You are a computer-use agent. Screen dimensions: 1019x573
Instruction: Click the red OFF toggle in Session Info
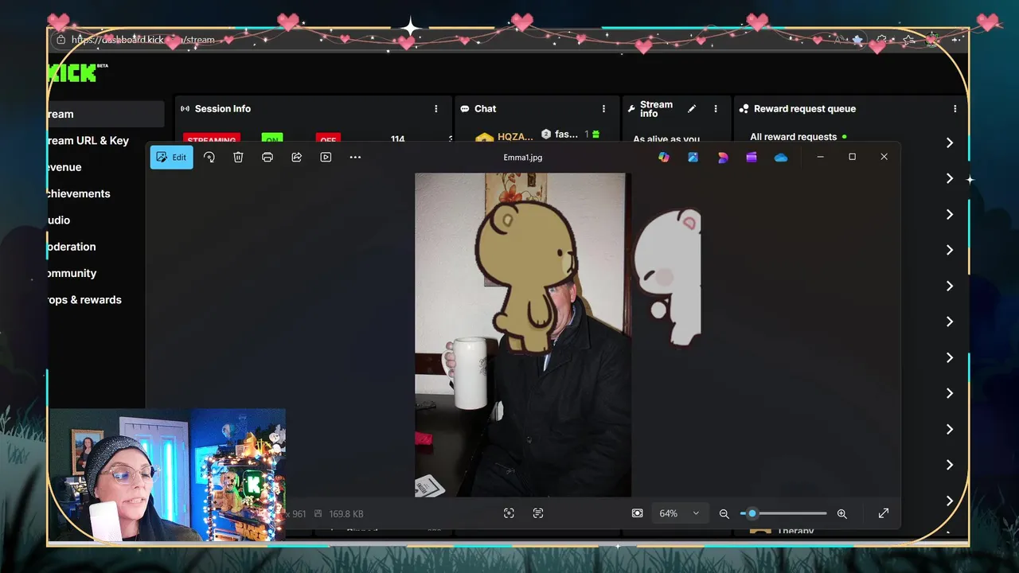328,140
